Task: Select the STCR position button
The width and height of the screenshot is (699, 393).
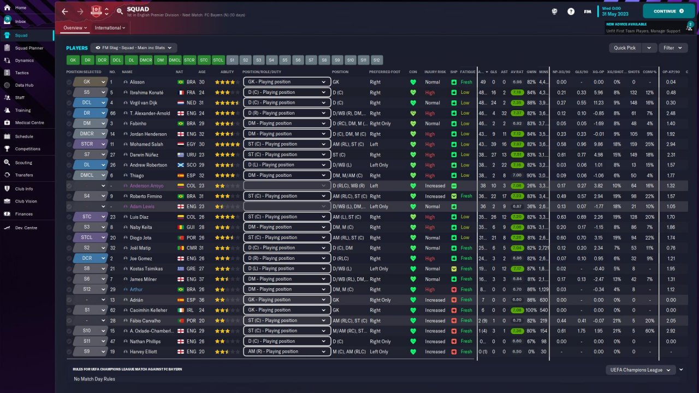Action: click(189, 60)
